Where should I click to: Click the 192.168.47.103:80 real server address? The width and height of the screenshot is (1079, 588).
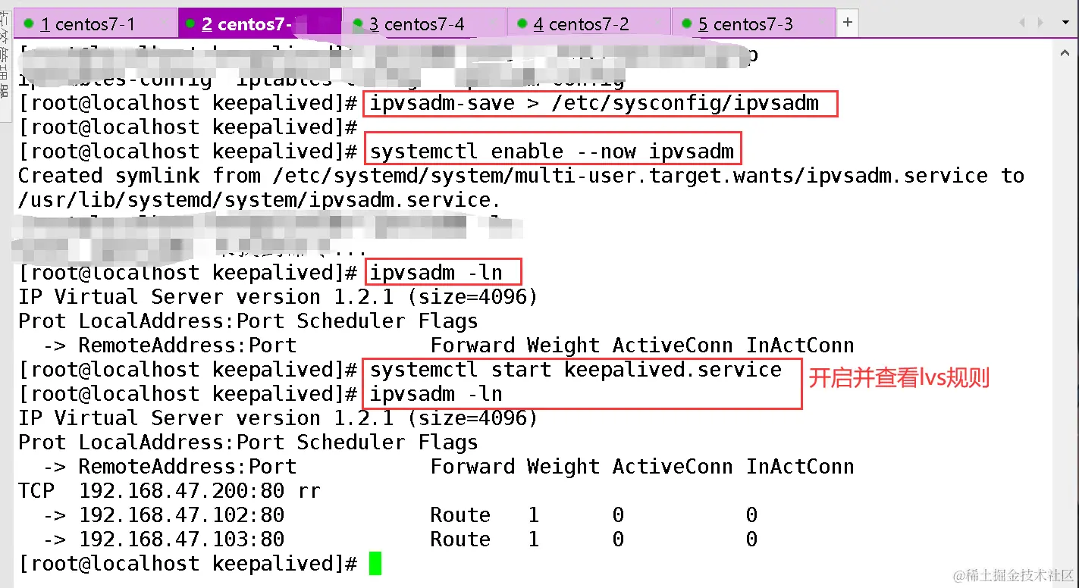click(x=181, y=540)
